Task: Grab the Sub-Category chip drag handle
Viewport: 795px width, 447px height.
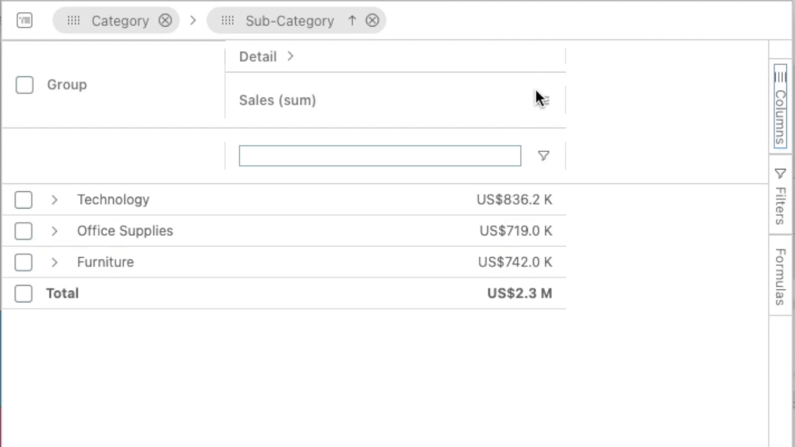Action: (227, 20)
